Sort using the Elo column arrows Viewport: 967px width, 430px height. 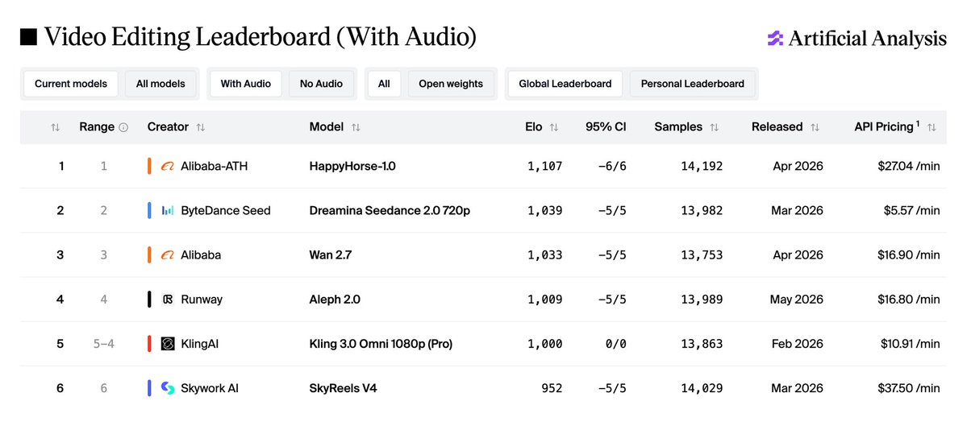click(554, 127)
